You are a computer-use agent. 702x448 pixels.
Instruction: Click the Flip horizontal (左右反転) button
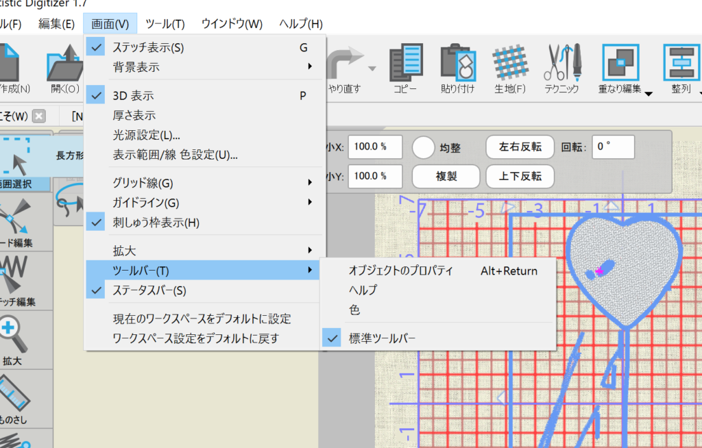pos(520,147)
